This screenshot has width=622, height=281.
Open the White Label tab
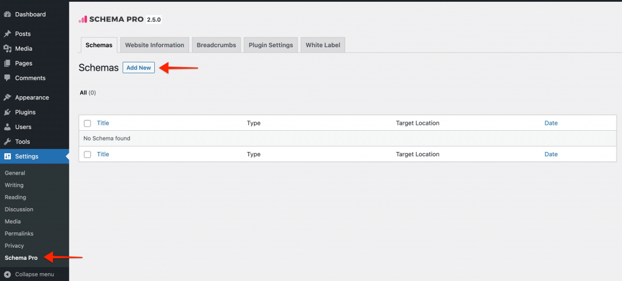click(323, 45)
